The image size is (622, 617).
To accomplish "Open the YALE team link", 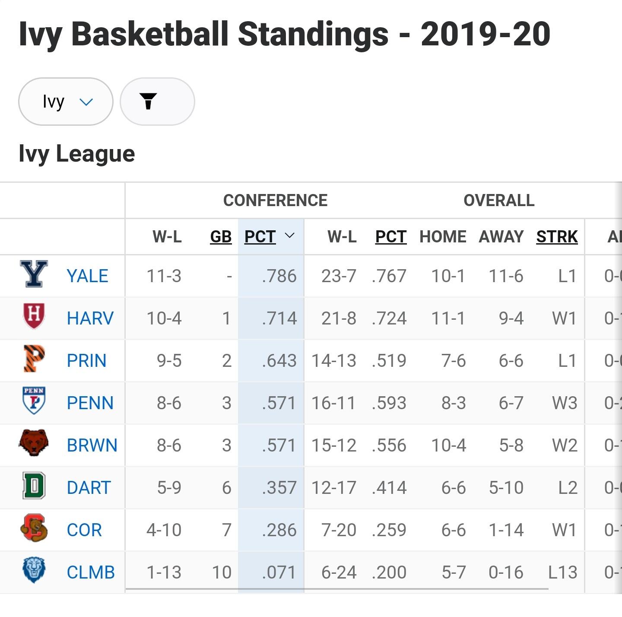I will coord(87,276).
